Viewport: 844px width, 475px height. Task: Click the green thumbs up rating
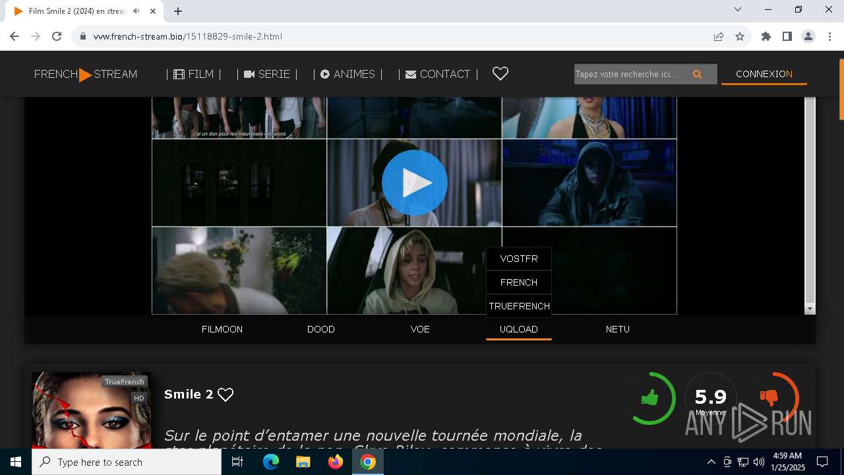649,397
